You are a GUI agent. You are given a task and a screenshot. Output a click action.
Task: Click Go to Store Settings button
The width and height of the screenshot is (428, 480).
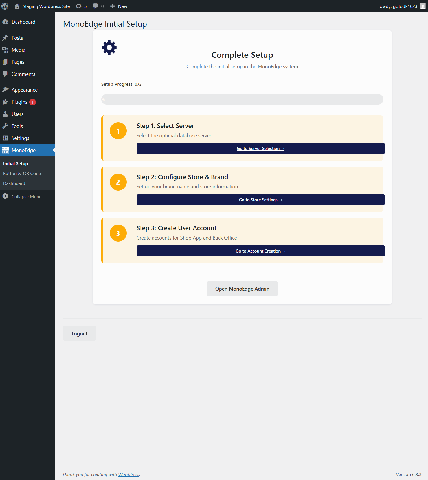(260, 200)
